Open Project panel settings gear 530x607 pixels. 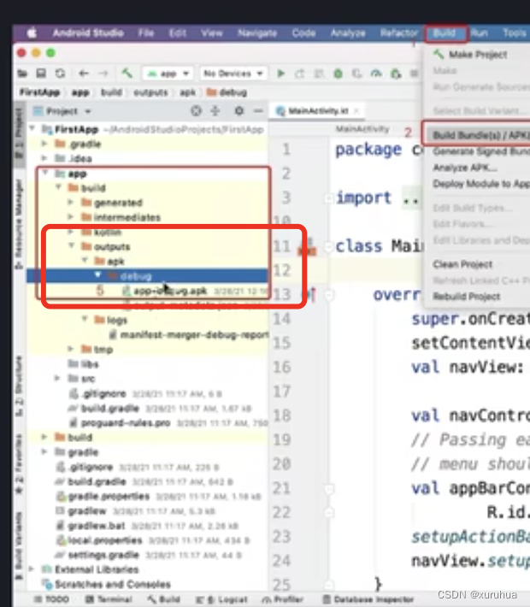click(239, 111)
